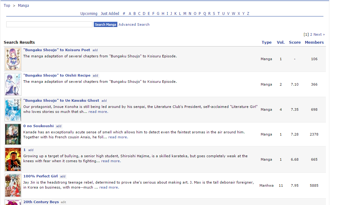Open the 100% Perfect Girl cover thumbnail
Viewport: 338px width, 205px height.
pos(13,185)
